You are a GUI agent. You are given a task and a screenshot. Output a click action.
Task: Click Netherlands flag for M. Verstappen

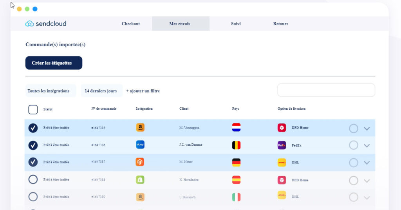click(x=236, y=127)
